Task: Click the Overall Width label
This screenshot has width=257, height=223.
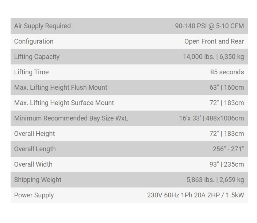Action: click(x=33, y=164)
